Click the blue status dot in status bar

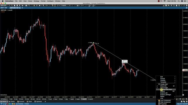click(11, 104)
